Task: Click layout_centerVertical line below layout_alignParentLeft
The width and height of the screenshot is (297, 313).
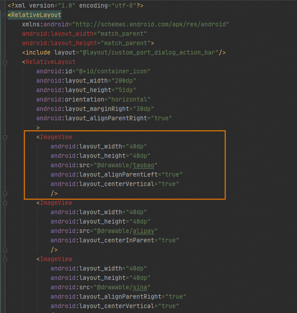Action: pyautogui.click(x=115, y=184)
